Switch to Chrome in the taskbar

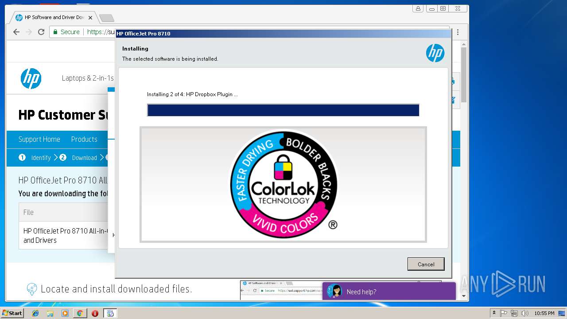80,313
